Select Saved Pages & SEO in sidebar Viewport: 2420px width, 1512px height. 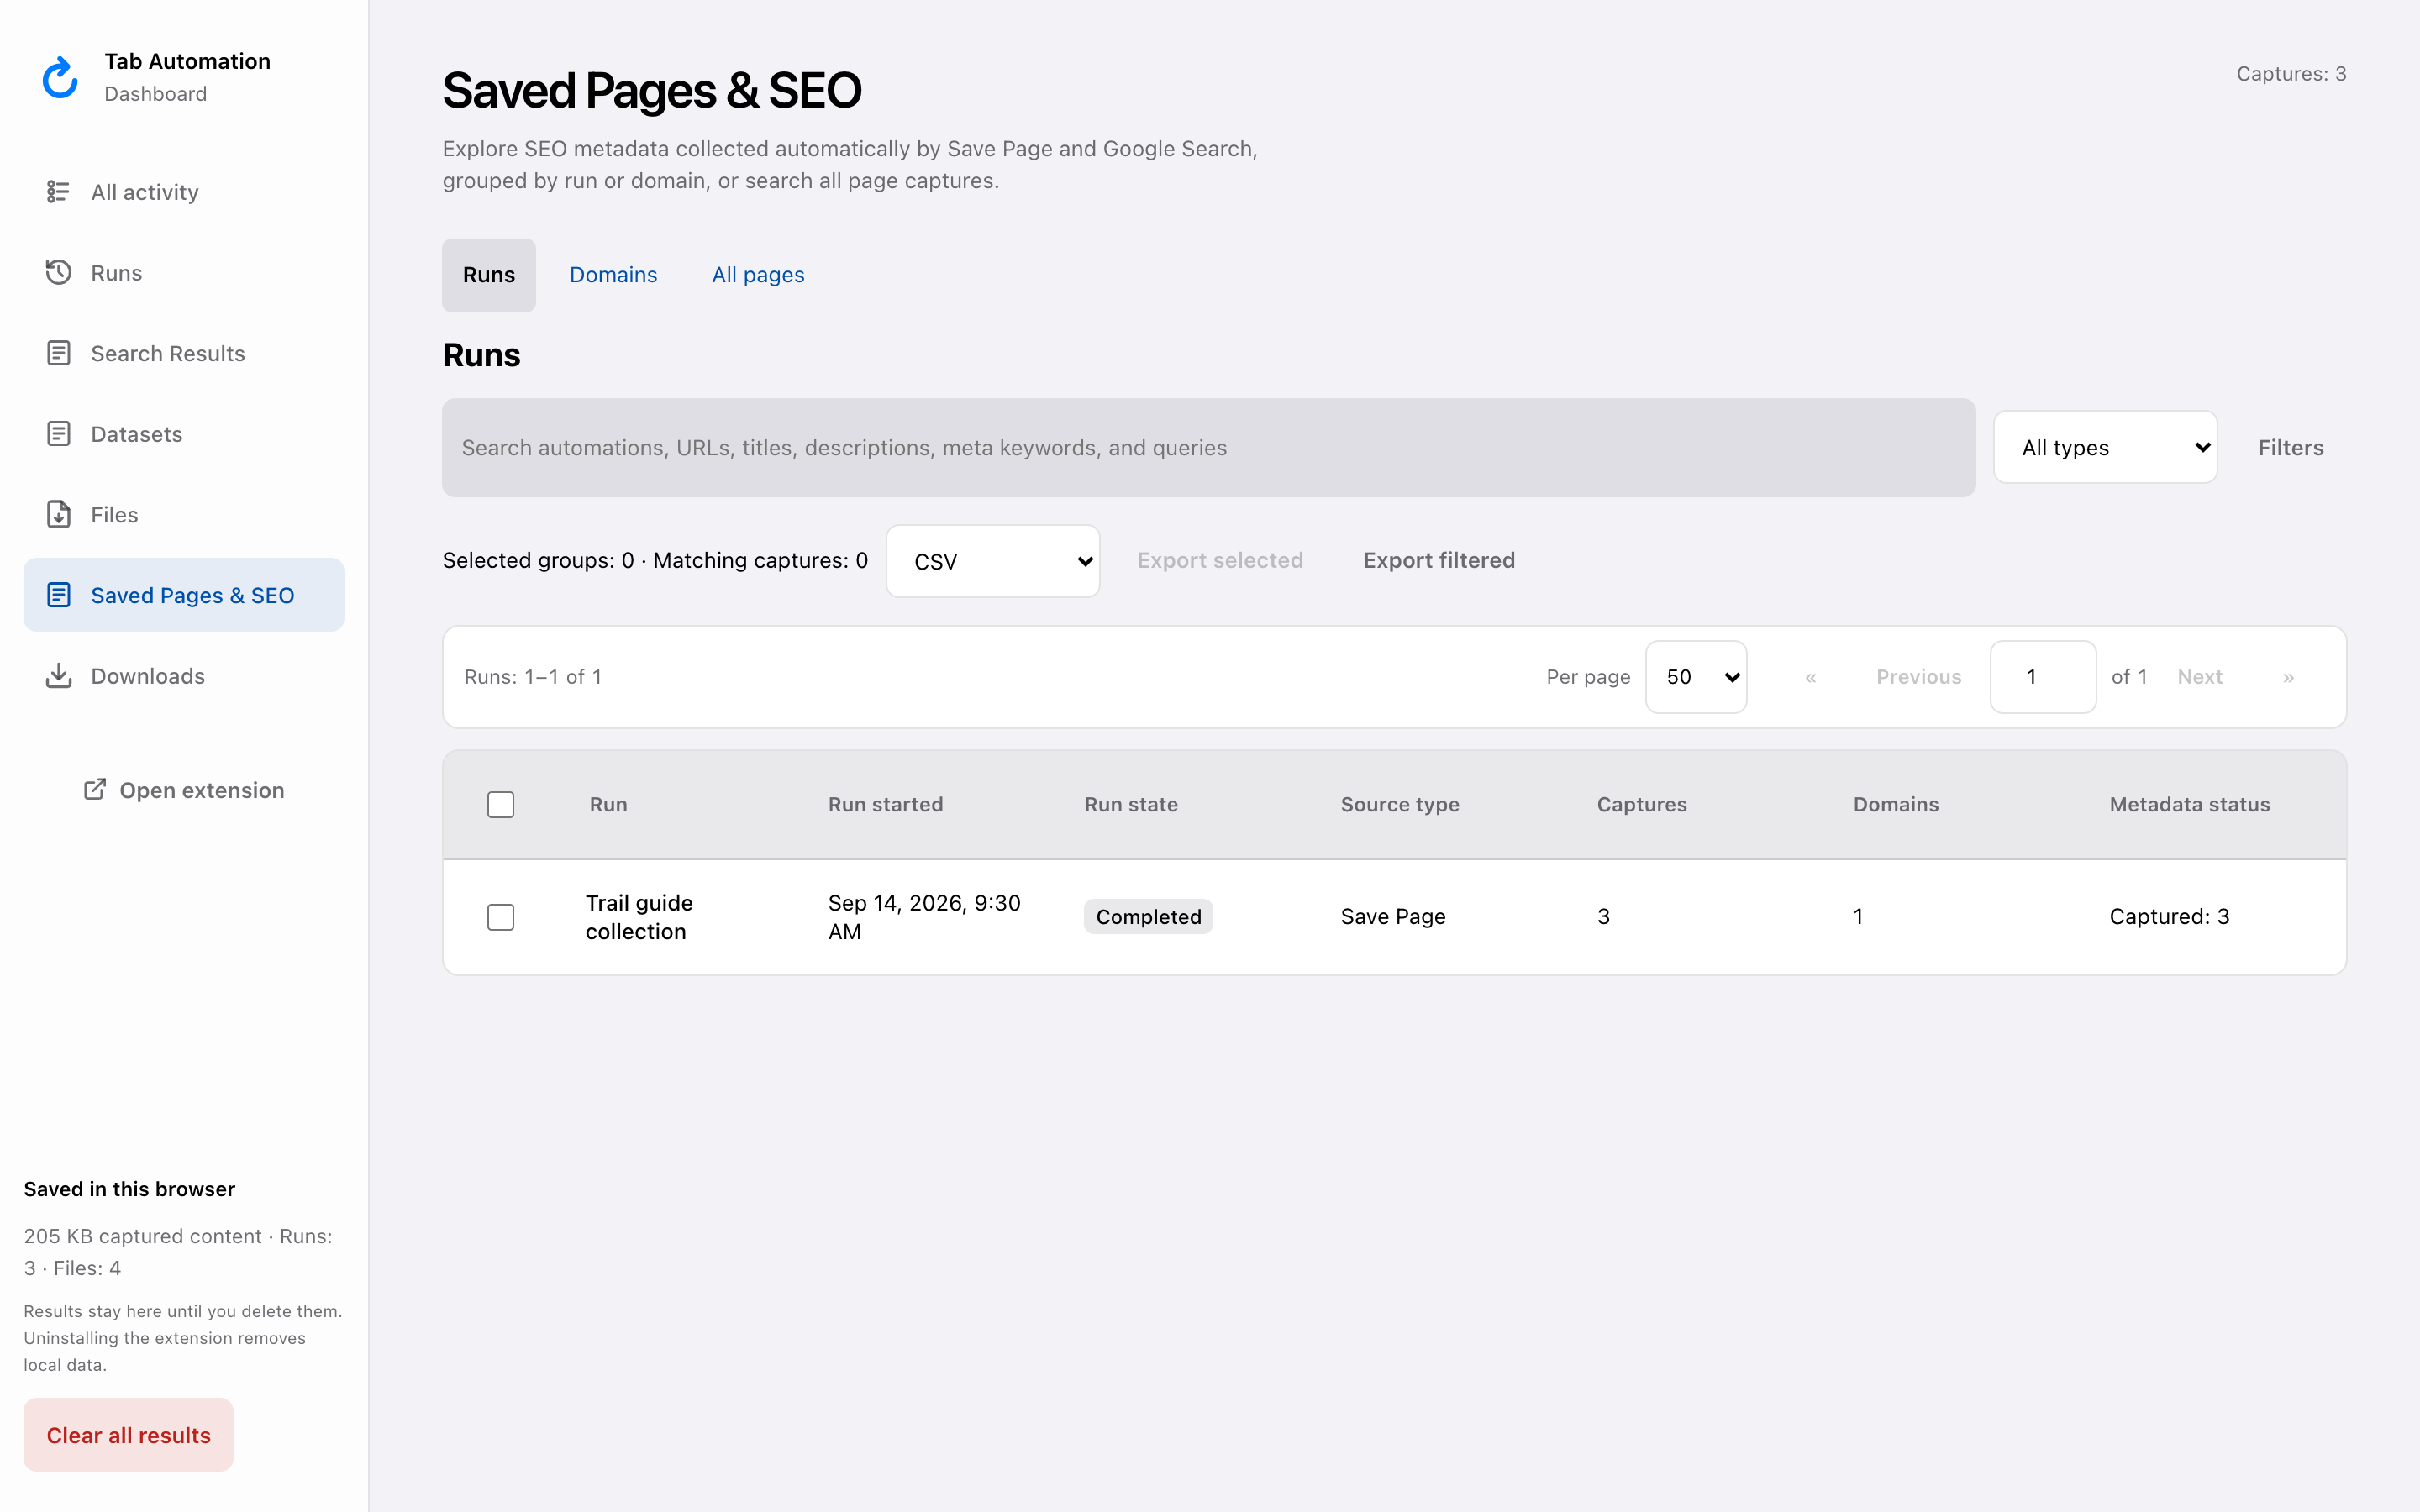[x=184, y=595]
